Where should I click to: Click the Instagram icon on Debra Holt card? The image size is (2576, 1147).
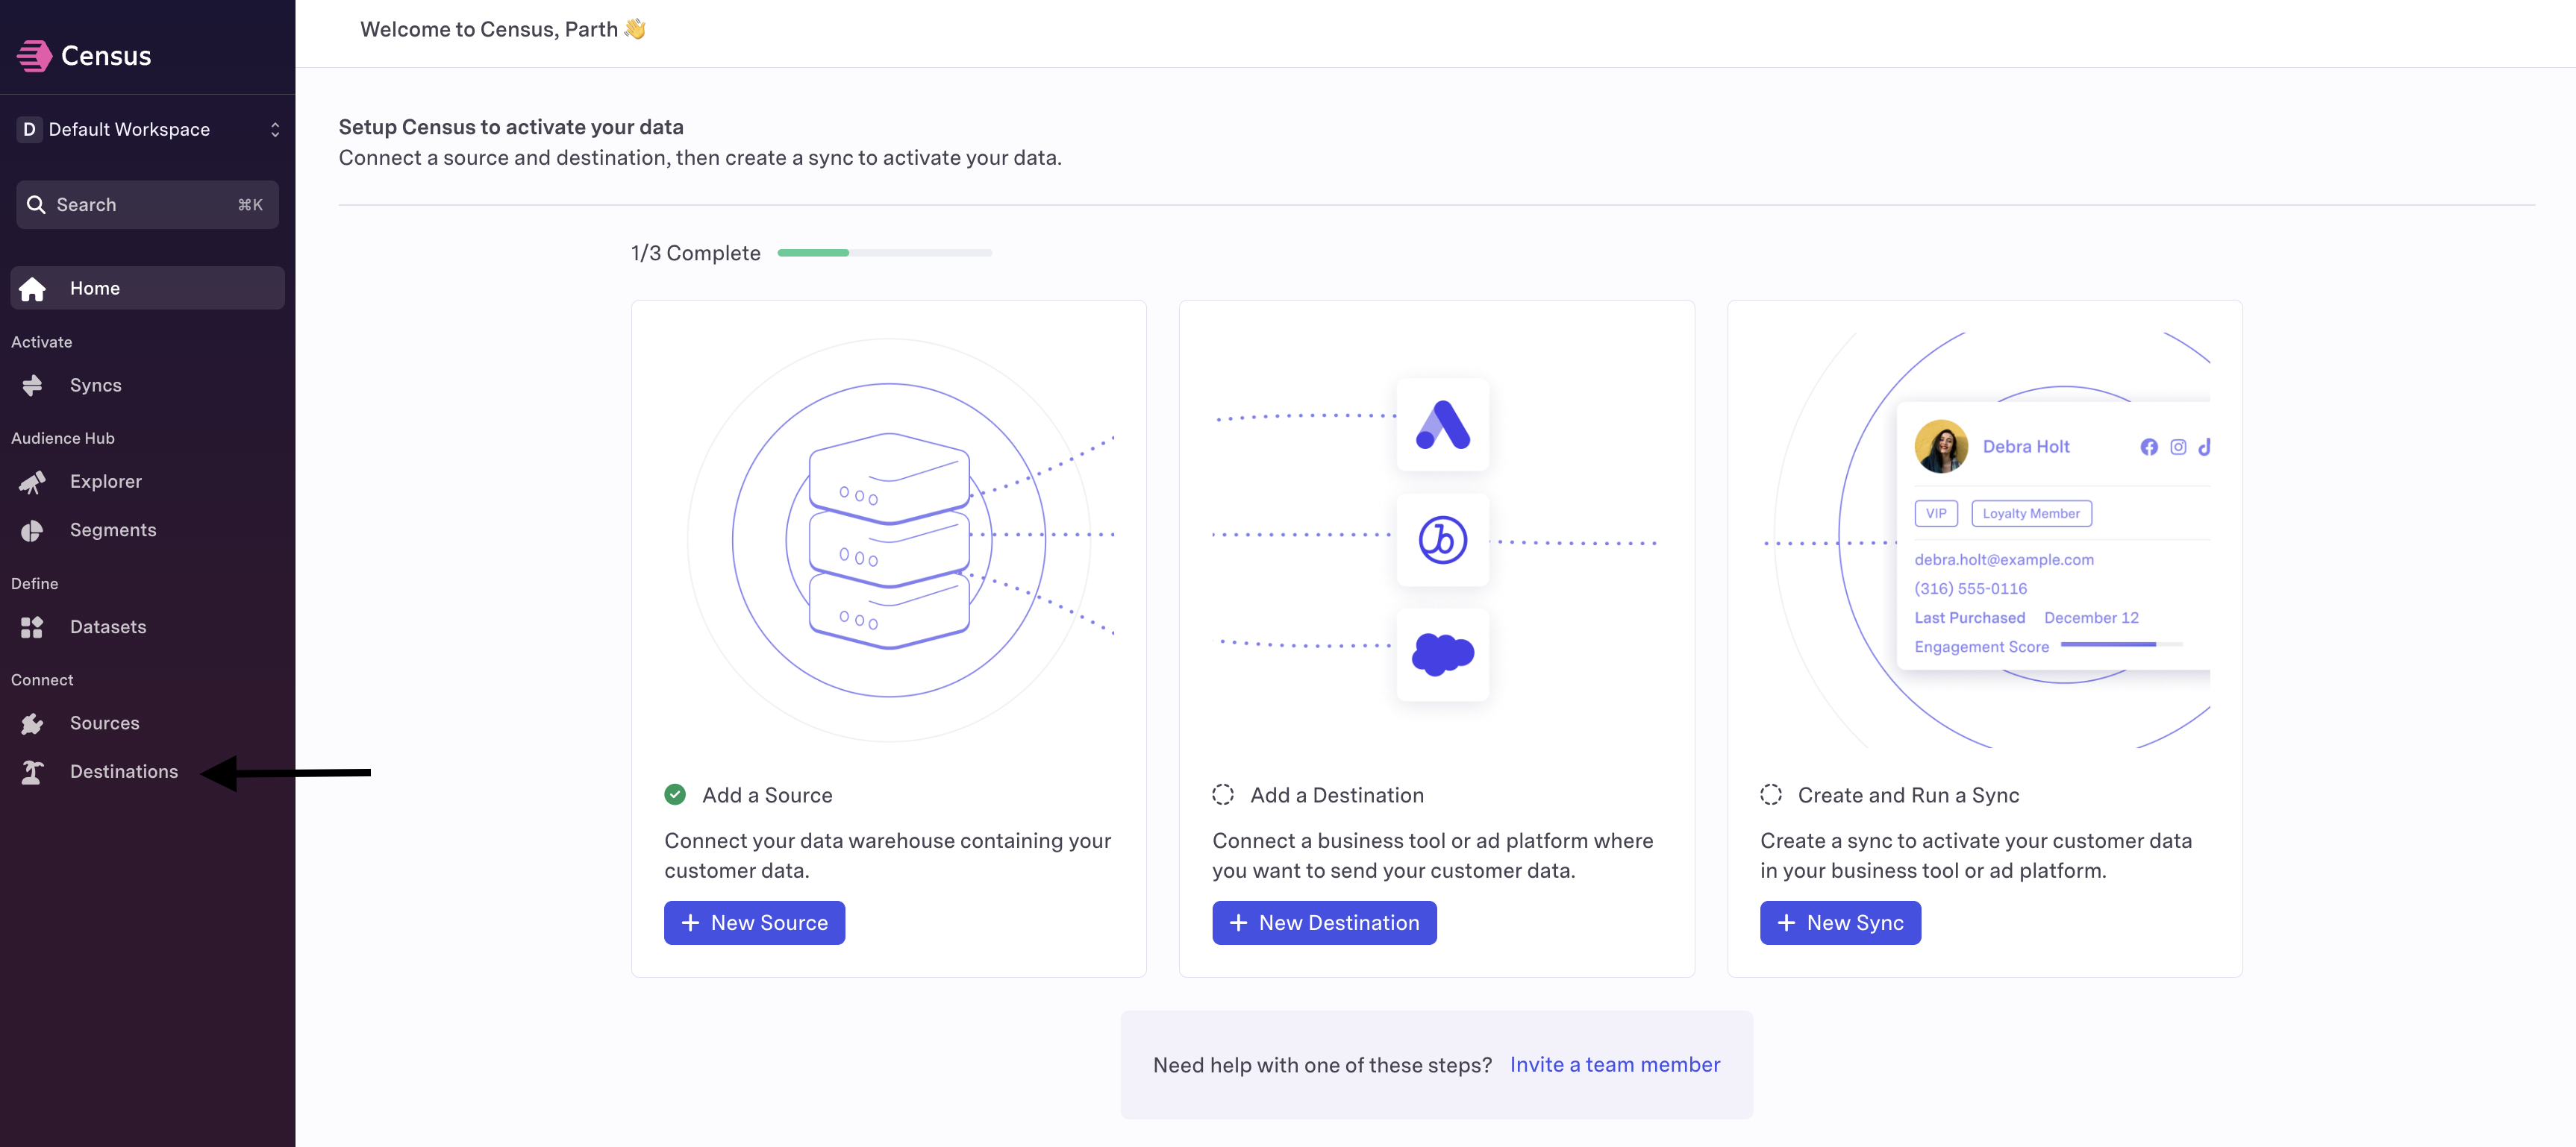click(x=2178, y=447)
